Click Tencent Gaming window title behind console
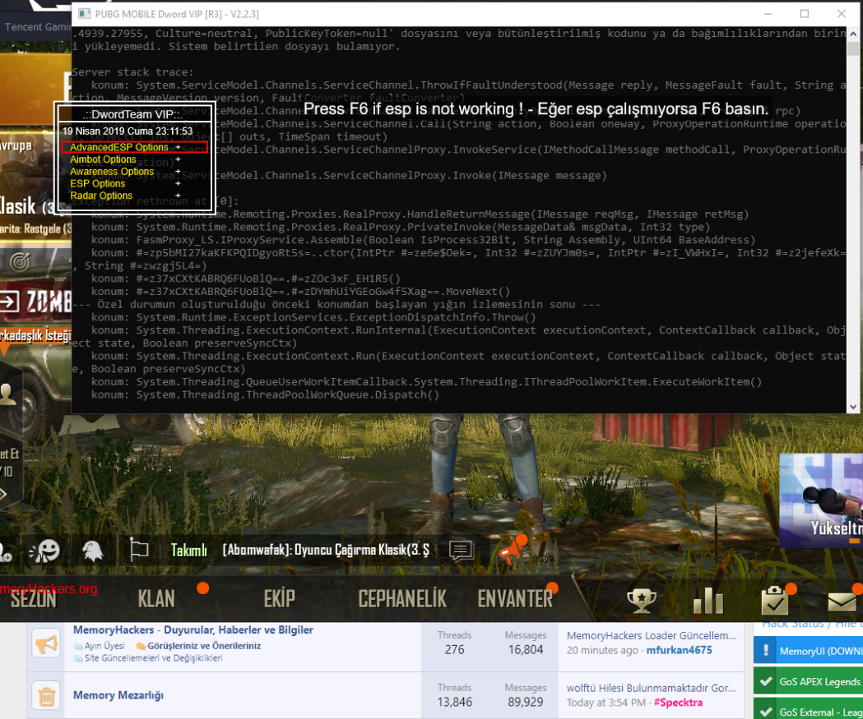The image size is (863, 719). pyautogui.click(x=37, y=27)
